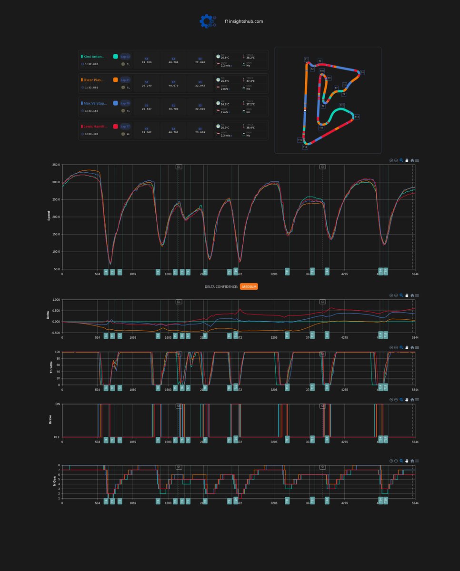This screenshot has width=460, height=571.
Task: Zoom out on the Throttle chart
Action: (396, 347)
